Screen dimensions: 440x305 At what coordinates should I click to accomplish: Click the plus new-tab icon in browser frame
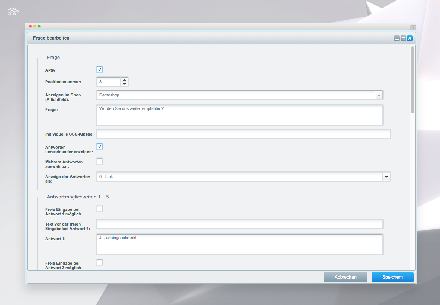click(413, 27)
